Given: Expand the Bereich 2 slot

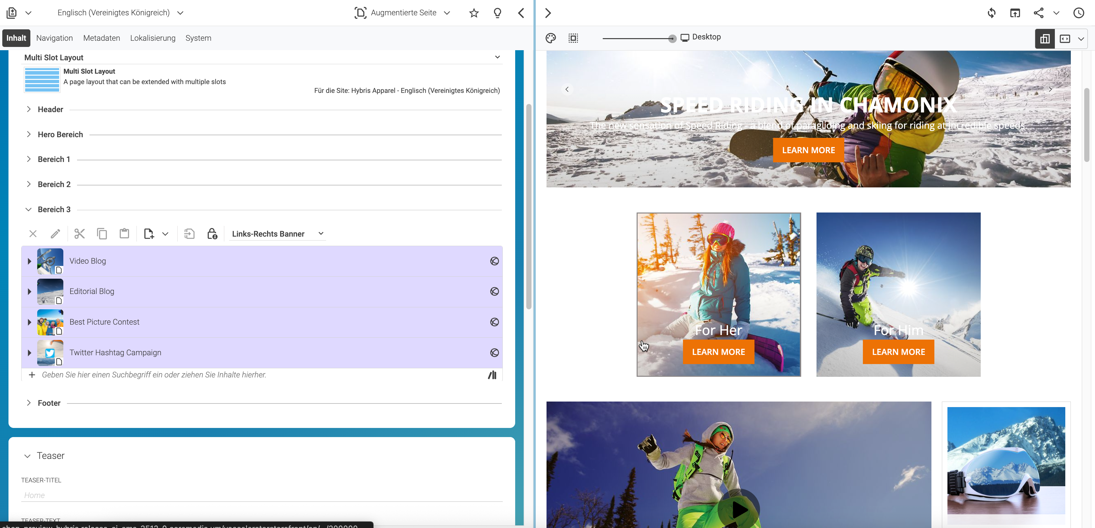Looking at the screenshot, I should pos(28,184).
